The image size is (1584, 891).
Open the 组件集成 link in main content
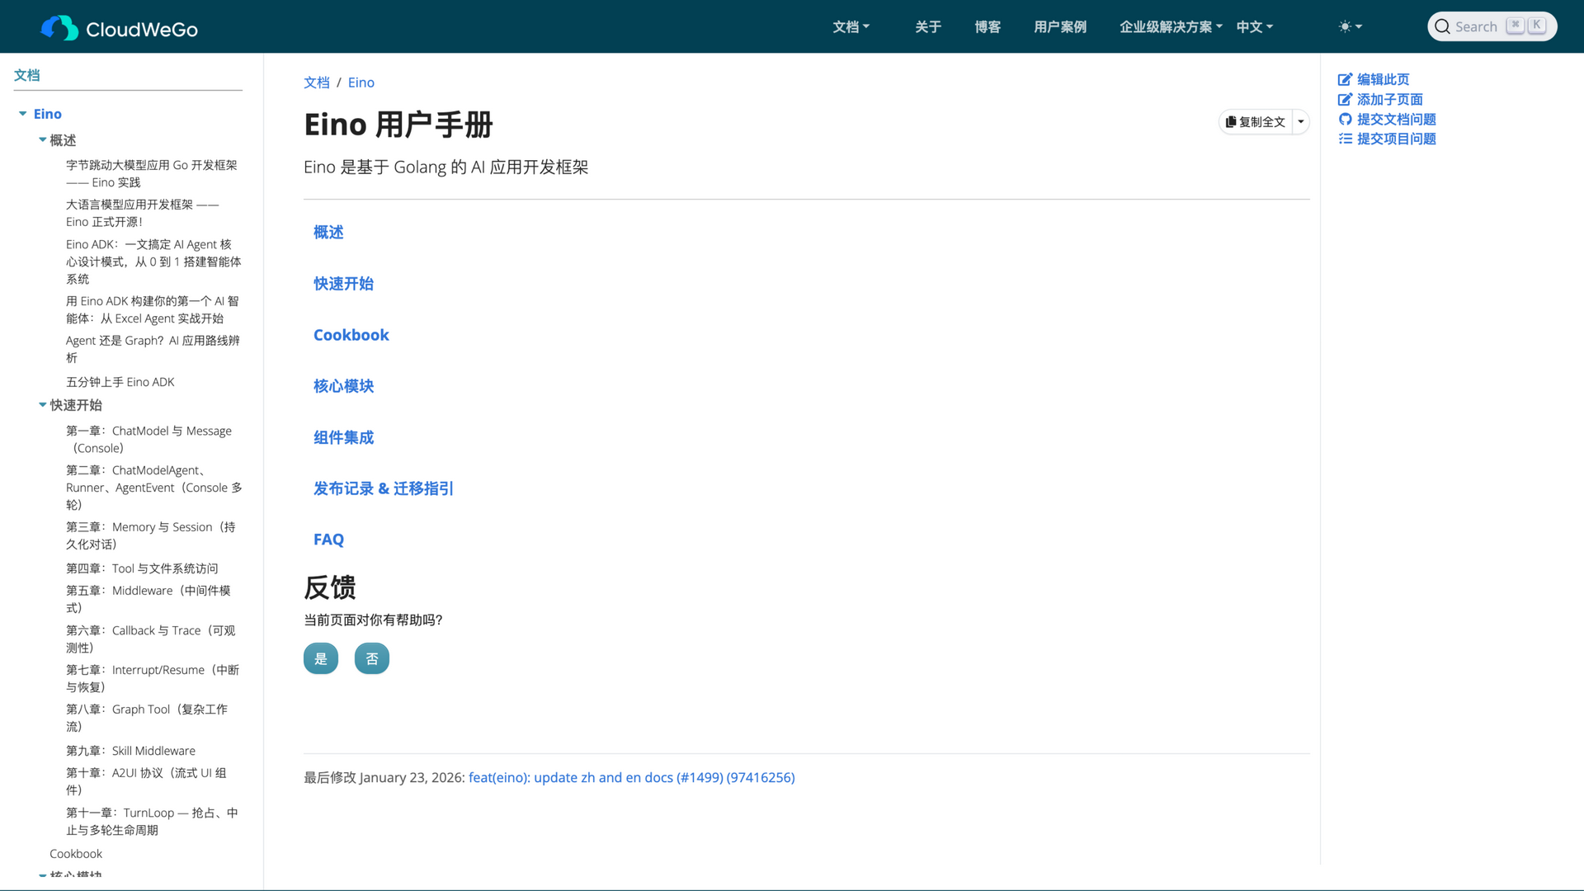343,437
